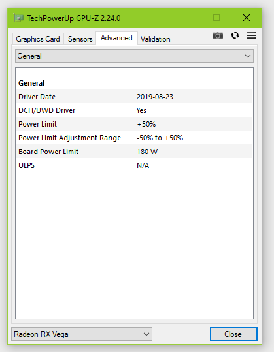Select Power Limit Adjustment Range label

(x=70, y=138)
